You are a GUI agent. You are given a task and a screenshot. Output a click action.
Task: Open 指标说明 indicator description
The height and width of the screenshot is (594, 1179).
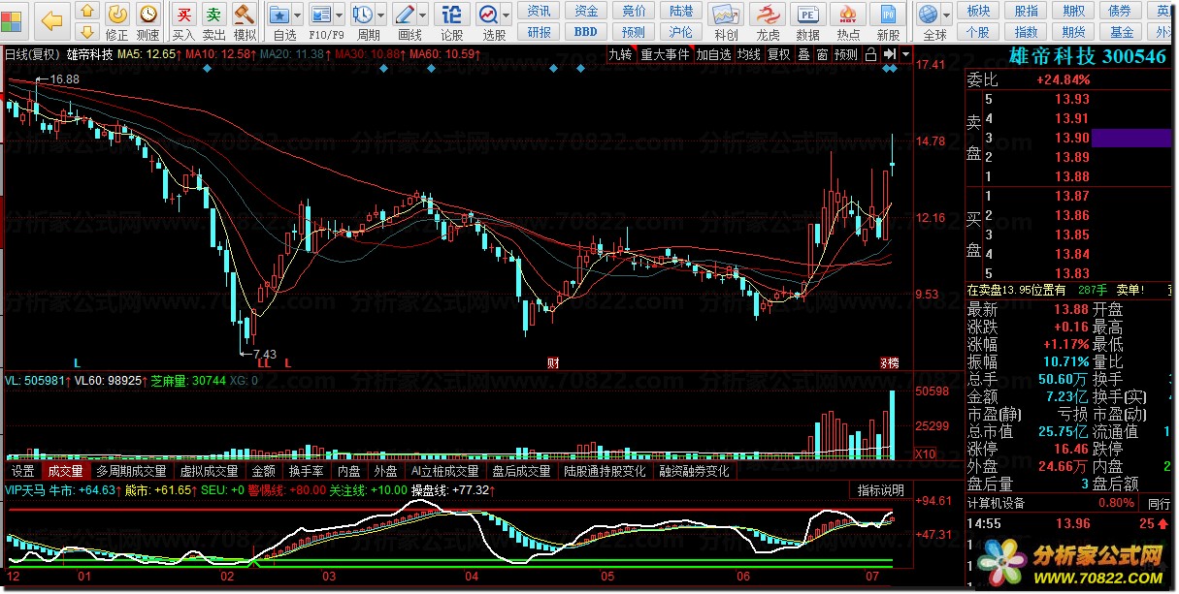click(x=880, y=490)
